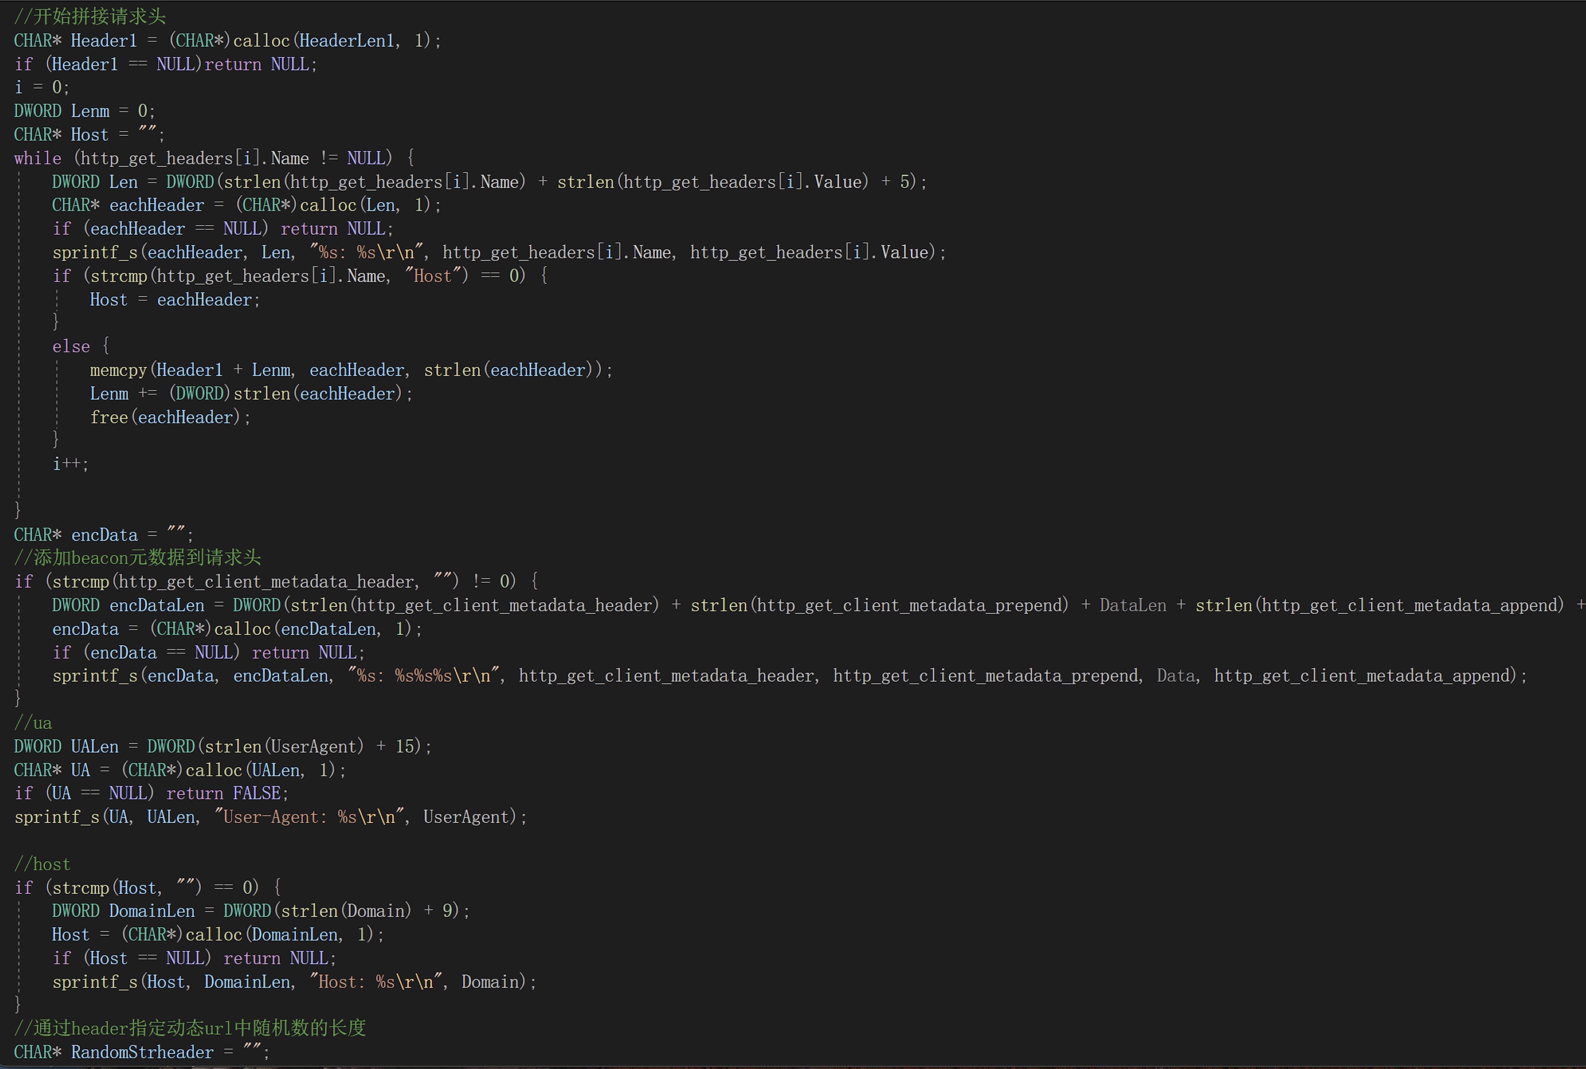Click the "Host: %s\r\n" format string
Viewport: 1586px width, 1069px height.
point(375,983)
